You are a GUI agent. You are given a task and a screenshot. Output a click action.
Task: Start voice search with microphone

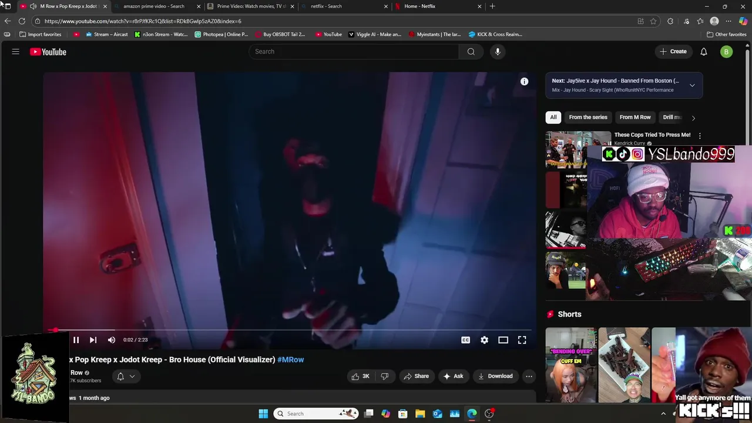[x=498, y=52]
